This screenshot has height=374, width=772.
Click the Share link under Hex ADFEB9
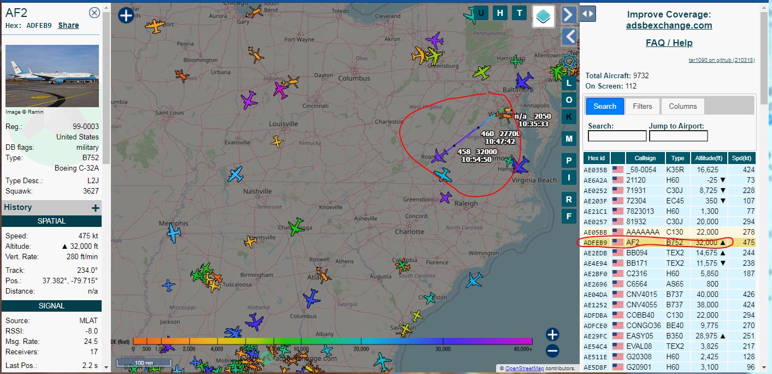pos(68,25)
